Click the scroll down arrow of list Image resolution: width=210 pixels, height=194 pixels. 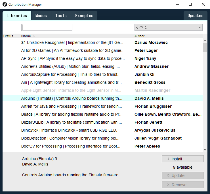point(205,150)
